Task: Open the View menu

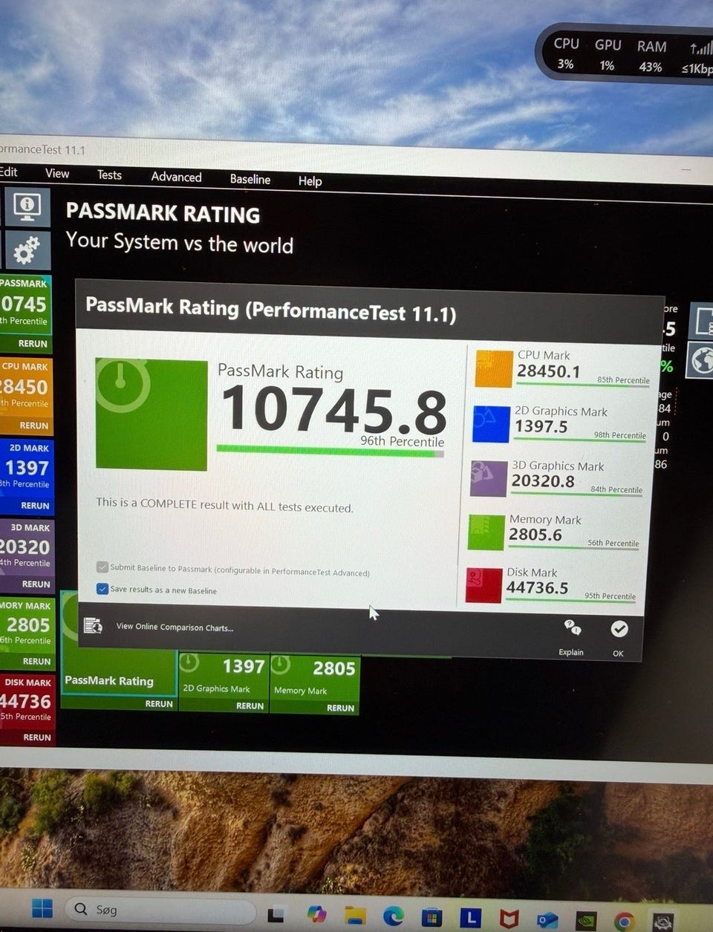Action: (x=57, y=173)
